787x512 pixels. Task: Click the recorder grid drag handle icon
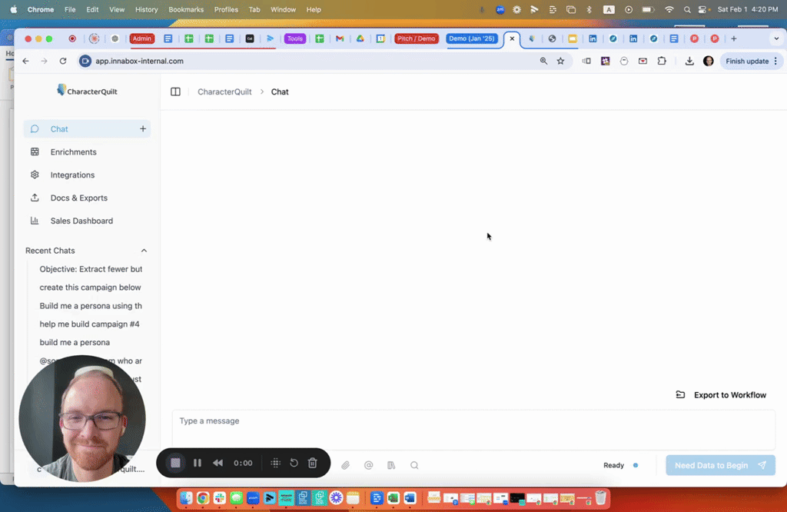pos(276,463)
